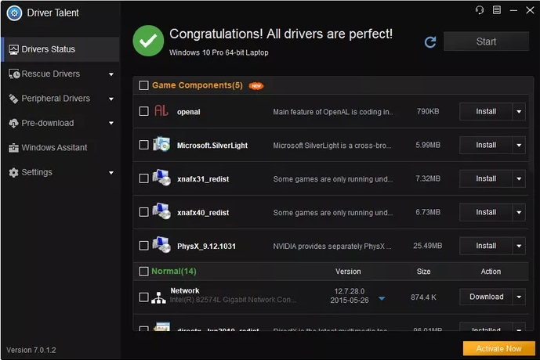Click the Peripheral Drivers plug icon
Screen dimensions: 540x360
coord(13,99)
